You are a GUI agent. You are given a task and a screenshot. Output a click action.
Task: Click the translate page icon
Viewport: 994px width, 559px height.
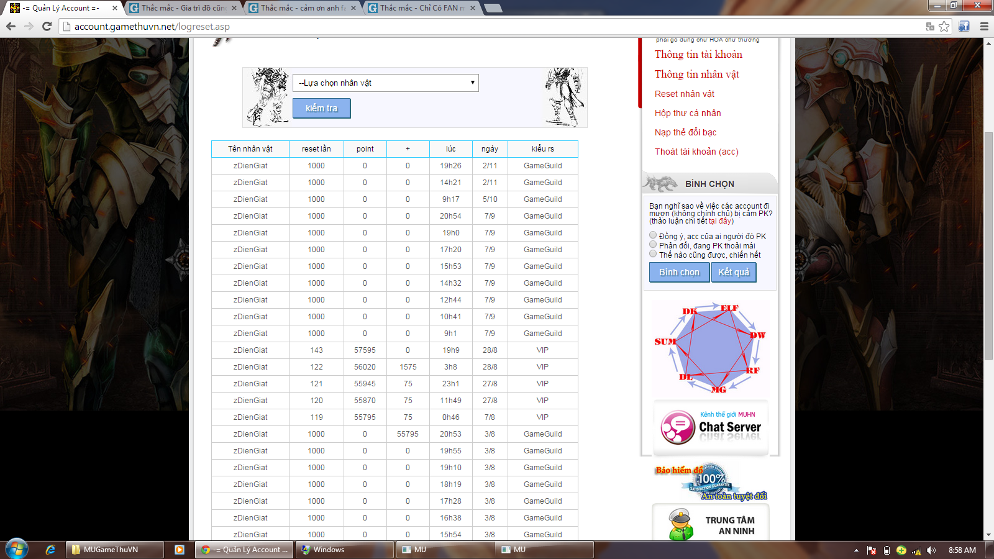[930, 26]
